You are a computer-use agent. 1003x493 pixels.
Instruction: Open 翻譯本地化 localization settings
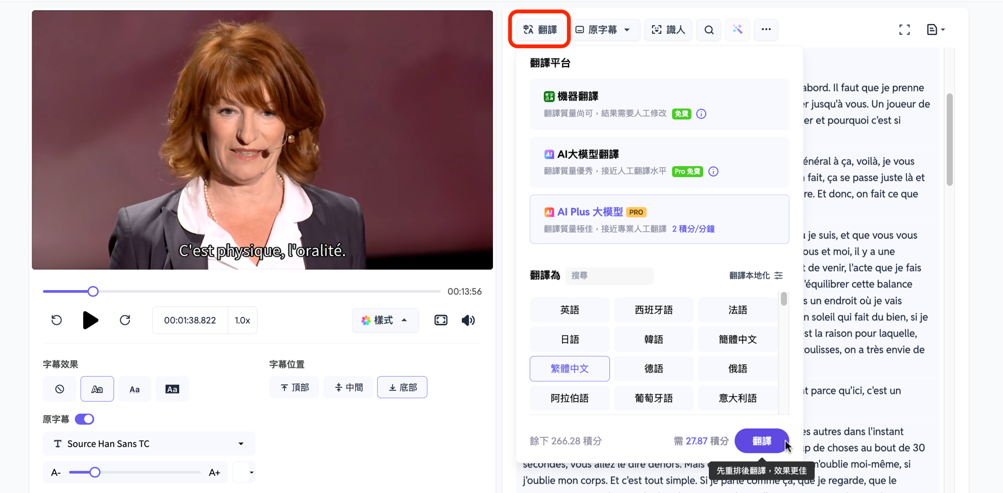coord(755,275)
